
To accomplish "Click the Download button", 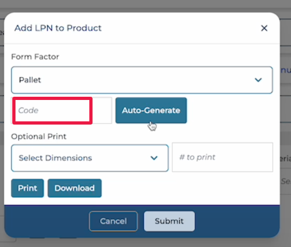I will 74,188.
